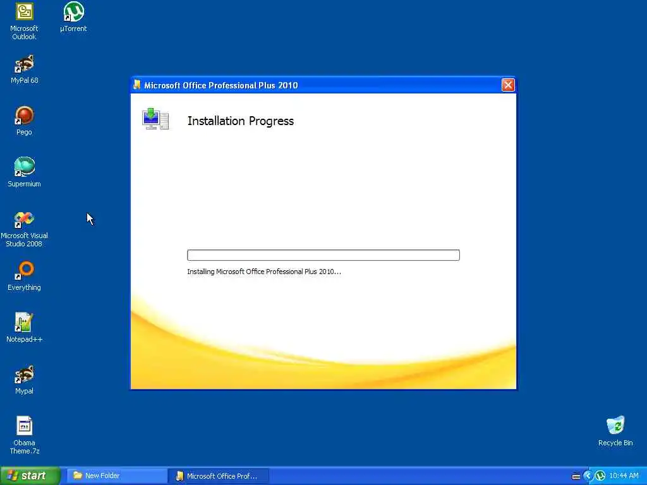The height and width of the screenshot is (485, 647).
Task: Close the Office 2010 installer window
Action: tap(508, 85)
